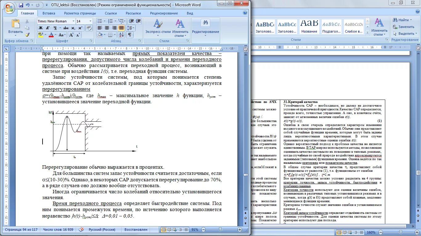Viewport: 421px width, 236px height.
Task: Expand the Select (Выделить) dropdown in background window
Action: pyautogui.click(x=416, y=33)
